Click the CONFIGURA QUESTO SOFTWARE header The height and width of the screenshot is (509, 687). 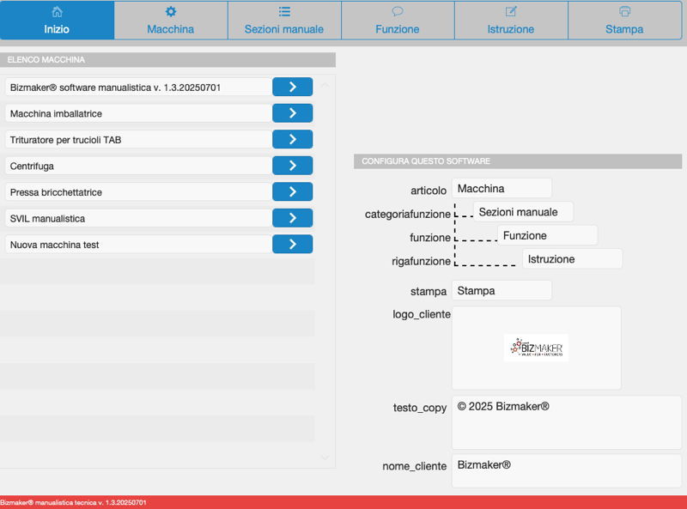point(518,161)
